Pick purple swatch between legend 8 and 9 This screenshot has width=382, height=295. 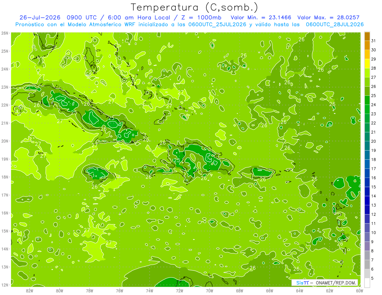[367, 246]
